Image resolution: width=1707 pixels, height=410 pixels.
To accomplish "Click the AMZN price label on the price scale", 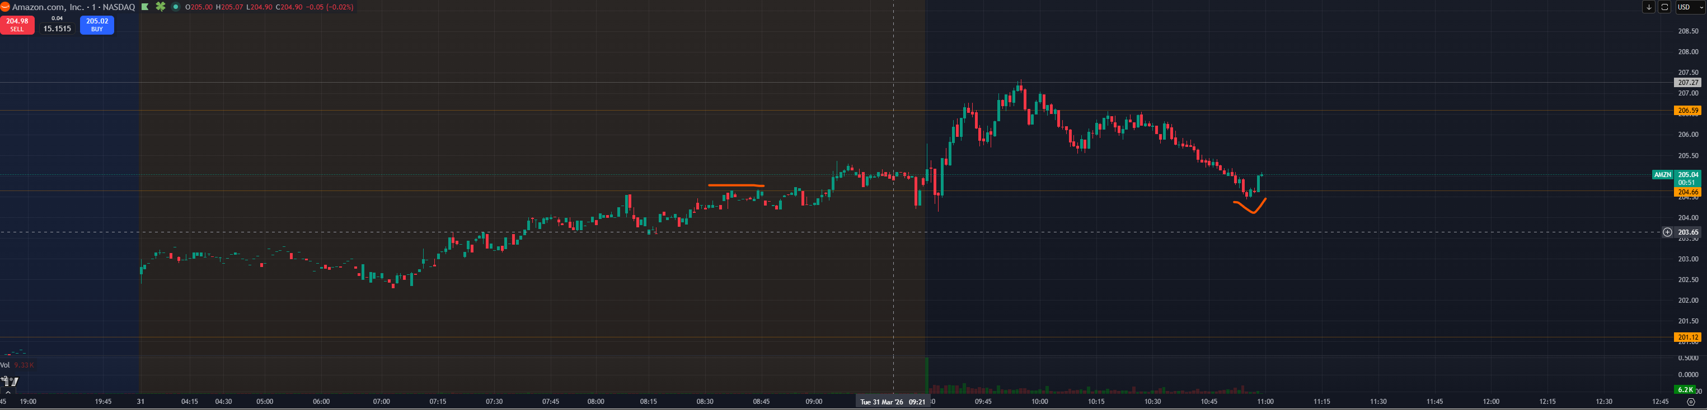I will coord(1662,175).
